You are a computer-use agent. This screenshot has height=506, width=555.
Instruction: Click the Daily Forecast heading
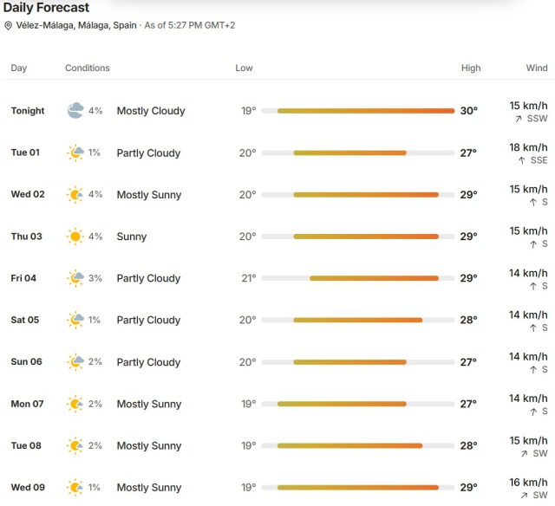tap(46, 8)
